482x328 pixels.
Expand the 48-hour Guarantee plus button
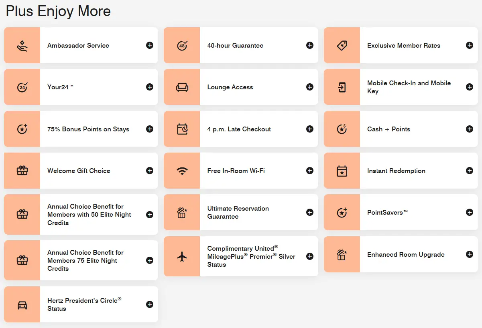pyautogui.click(x=309, y=45)
